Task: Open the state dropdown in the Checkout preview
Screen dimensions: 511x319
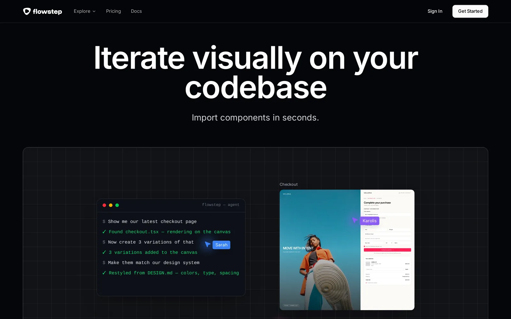Action: tap(389, 243)
